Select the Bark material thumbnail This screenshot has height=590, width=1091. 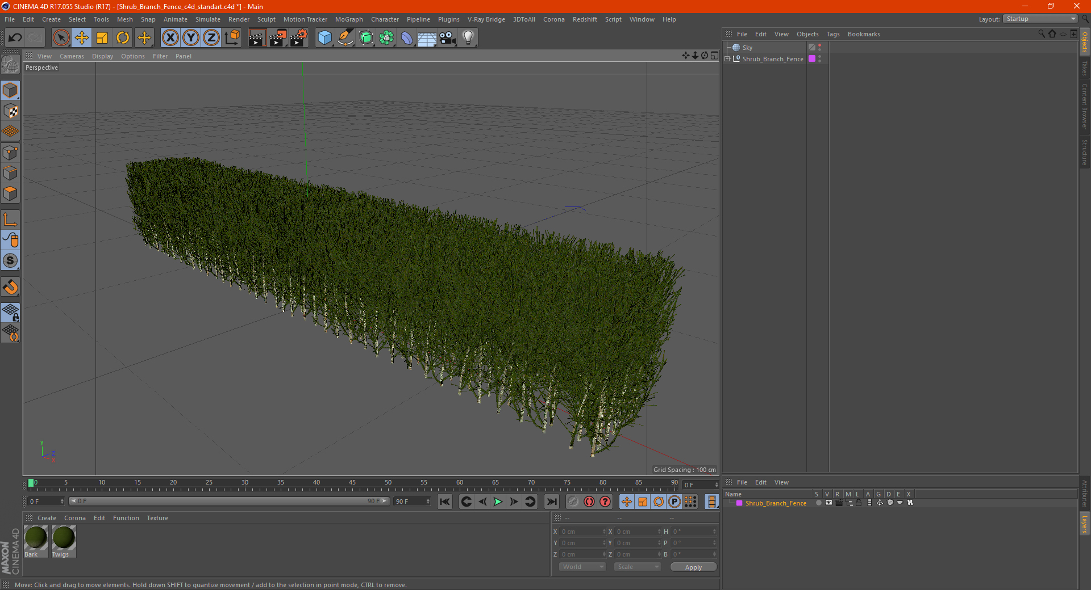35,541
